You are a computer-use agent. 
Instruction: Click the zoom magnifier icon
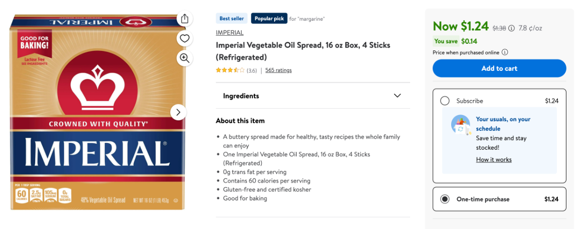coord(184,58)
